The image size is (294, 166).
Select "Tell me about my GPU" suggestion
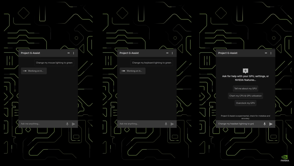[x=245, y=88]
